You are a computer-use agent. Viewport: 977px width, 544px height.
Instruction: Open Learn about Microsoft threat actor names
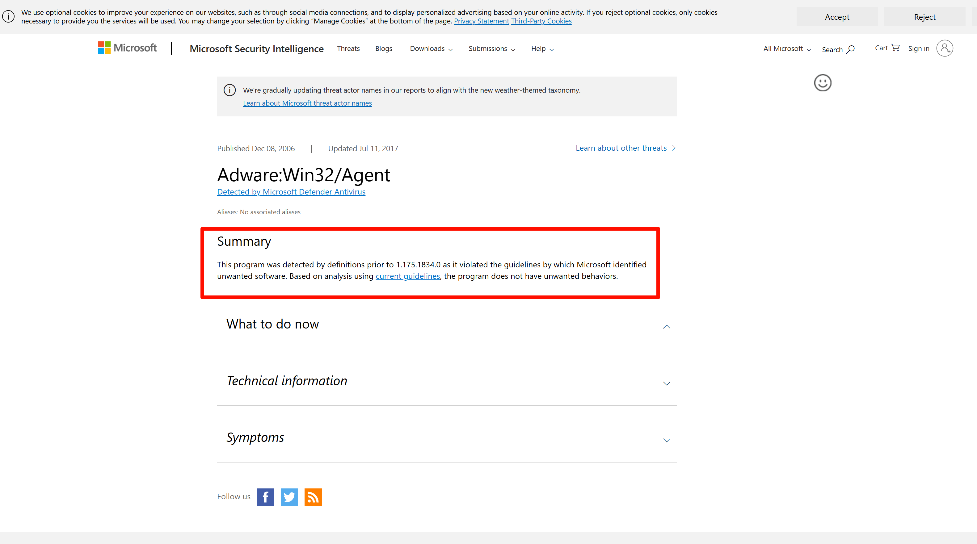pos(307,103)
